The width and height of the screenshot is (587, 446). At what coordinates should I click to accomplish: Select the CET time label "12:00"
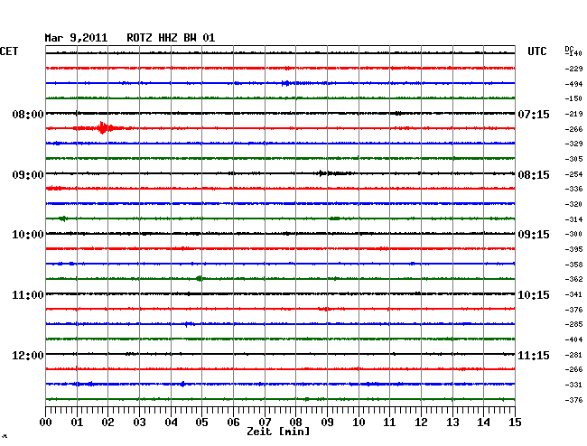28,355
